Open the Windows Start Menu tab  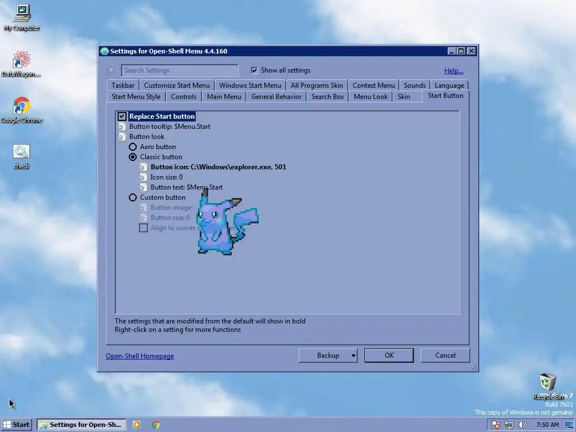(x=250, y=85)
